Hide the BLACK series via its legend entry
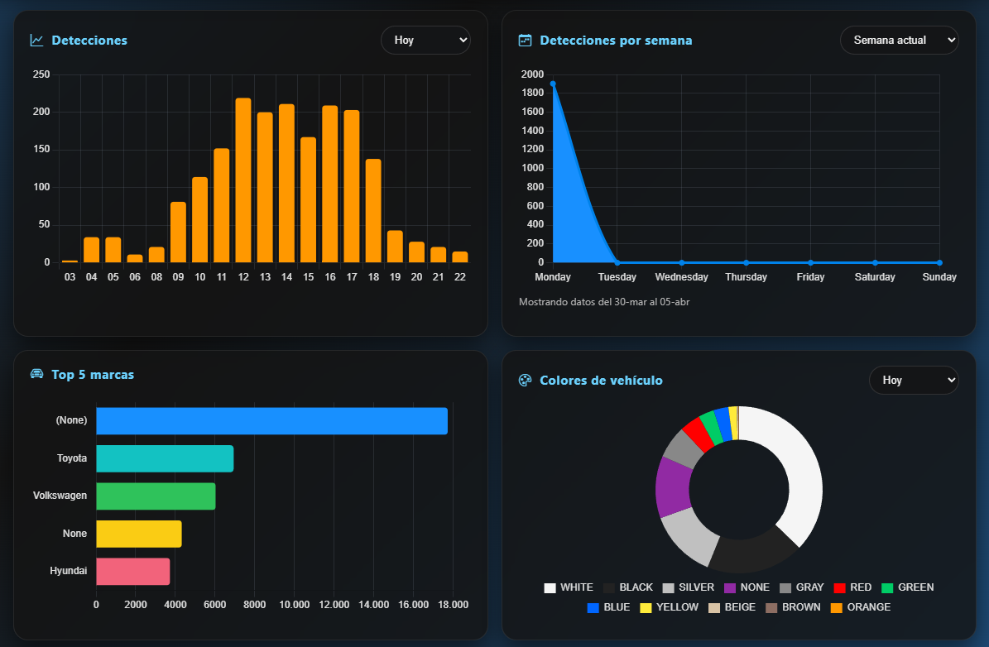 click(x=627, y=587)
